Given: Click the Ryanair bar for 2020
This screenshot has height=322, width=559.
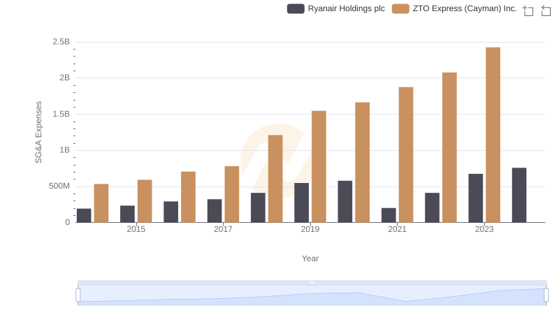Looking at the screenshot, I should 345,202.
